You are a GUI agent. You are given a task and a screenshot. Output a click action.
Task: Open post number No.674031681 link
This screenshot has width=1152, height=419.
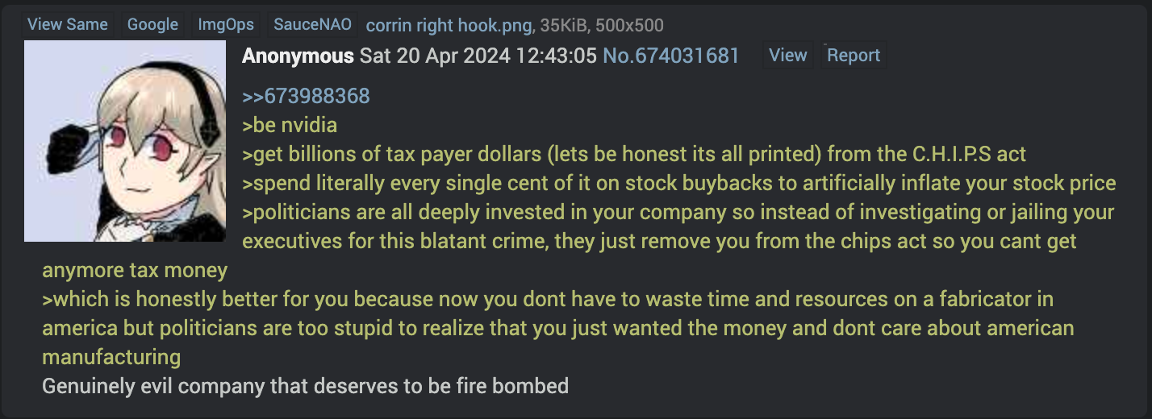[671, 56]
